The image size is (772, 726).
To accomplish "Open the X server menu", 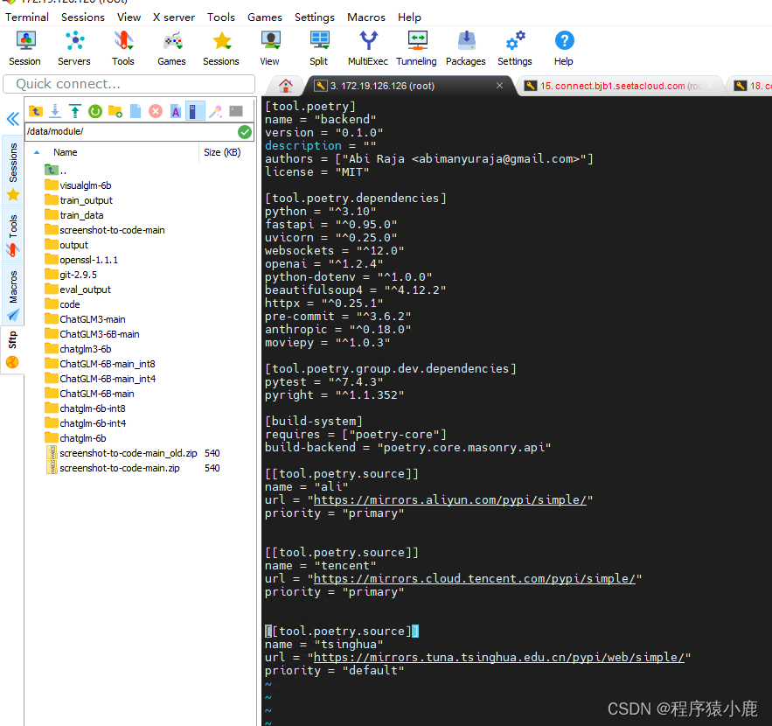I will pyautogui.click(x=174, y=17).
